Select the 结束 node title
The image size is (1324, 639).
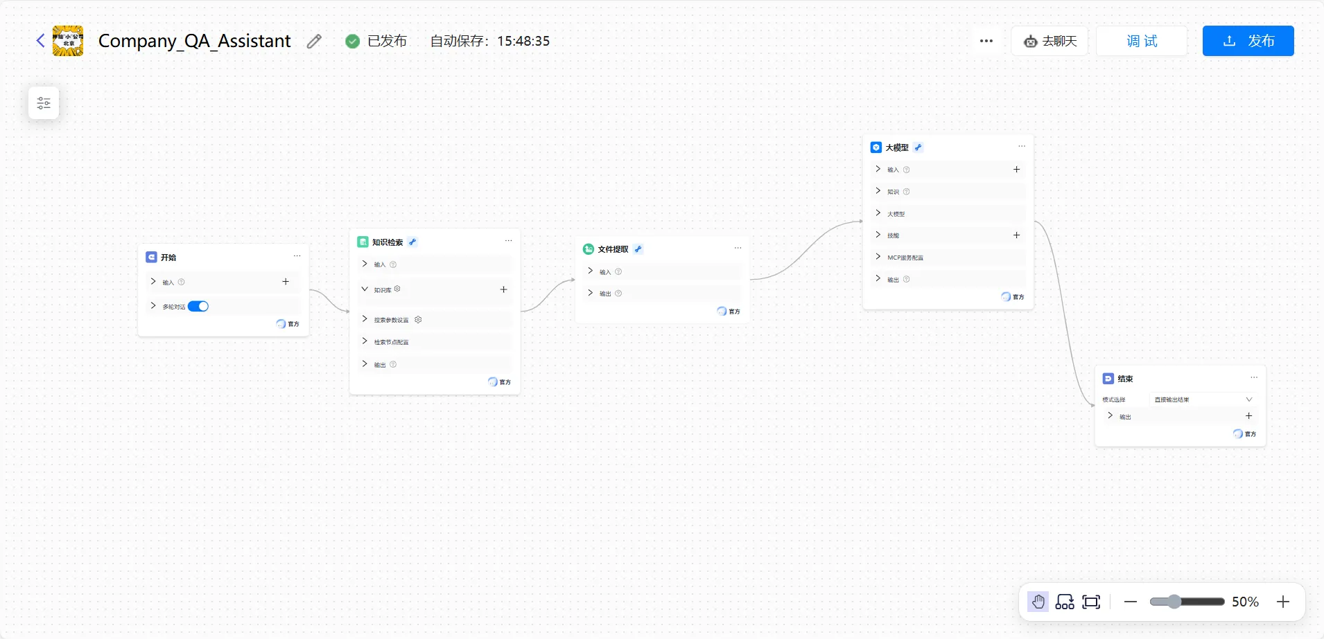pos(1125,379)
